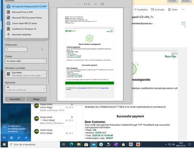Click the print settings panel scrollbar
Viewport: 194px width, 155px height.
coord(48,43)
